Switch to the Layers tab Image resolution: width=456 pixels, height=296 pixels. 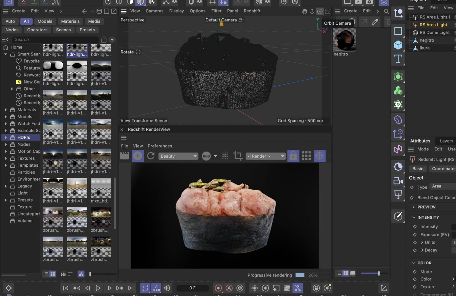[446, 141]
